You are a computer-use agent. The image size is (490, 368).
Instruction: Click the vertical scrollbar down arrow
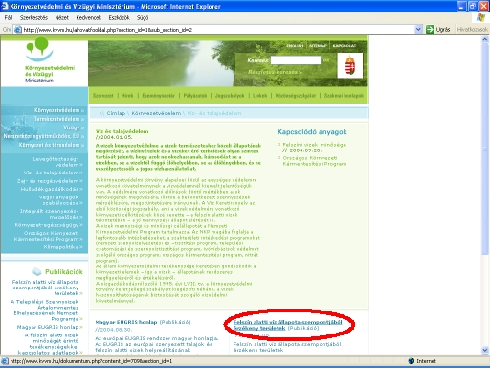point(485,350)
